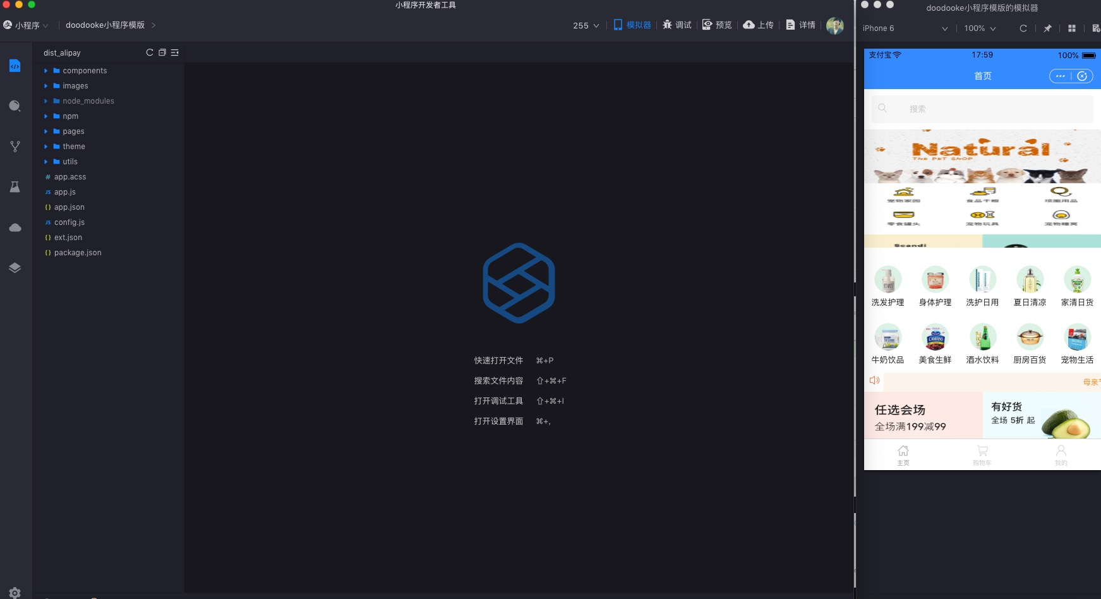Switch to 主页 home tab in simulator
The image size is (1101, 599).
point(903,455)
